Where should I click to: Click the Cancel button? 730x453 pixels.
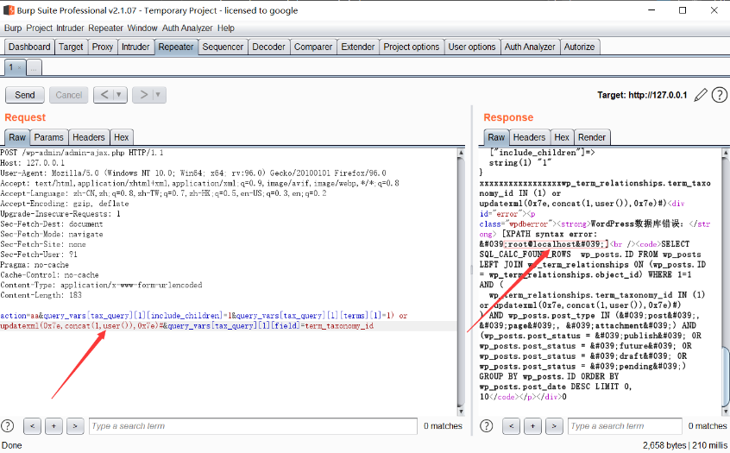pos(68,95)
